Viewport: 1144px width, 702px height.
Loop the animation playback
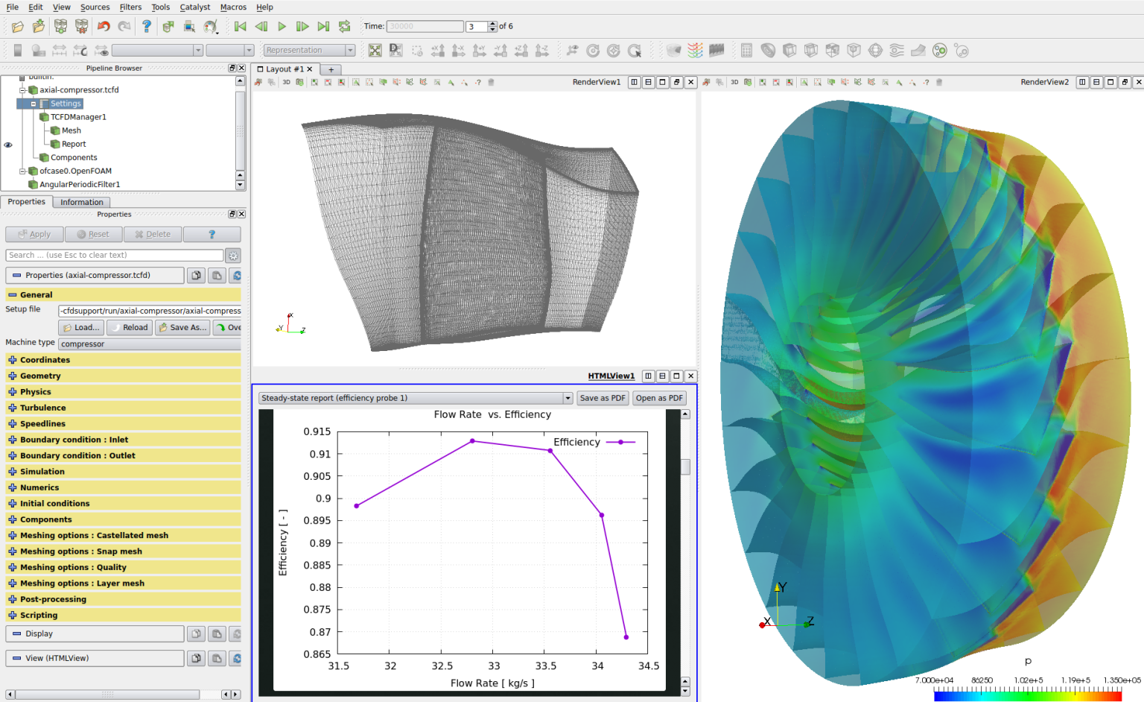tap(344, 26)
